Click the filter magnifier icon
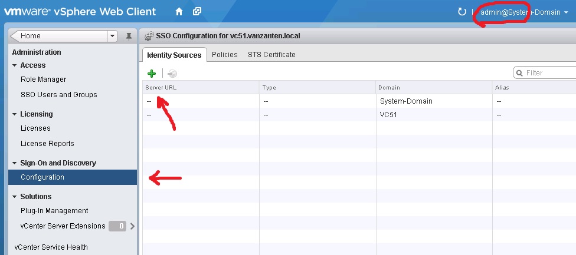Viewport: 576px width, 255px height. coord(519,73)
